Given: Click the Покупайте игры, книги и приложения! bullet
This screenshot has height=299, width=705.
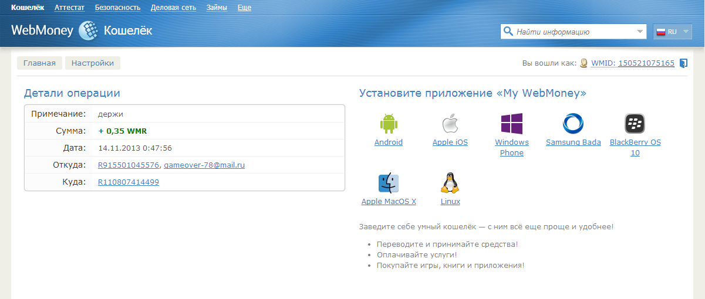Looking at the screenshot, I should [450, 266].
